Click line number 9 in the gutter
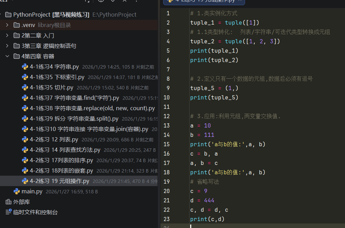The width and height of the screenshot is (345, 228). coord(168,88)
